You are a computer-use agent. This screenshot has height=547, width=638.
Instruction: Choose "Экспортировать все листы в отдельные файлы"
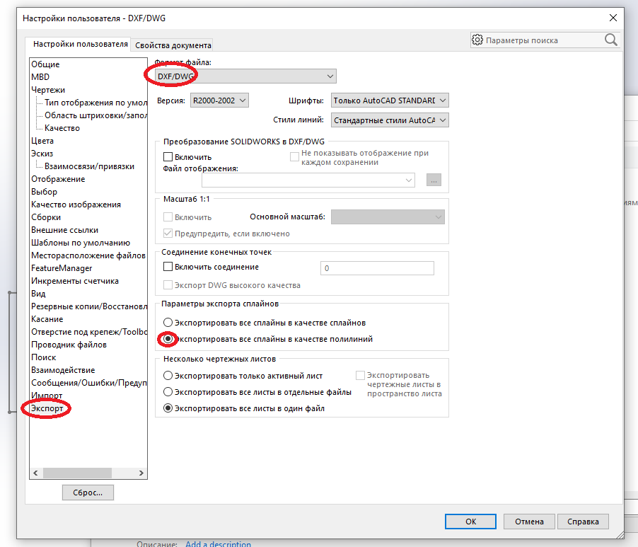point(168,391)
